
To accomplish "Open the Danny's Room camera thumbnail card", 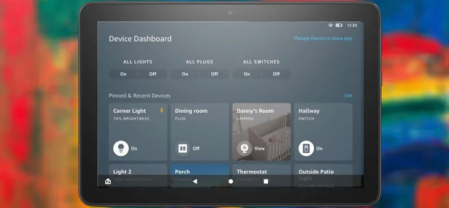I will click(261, 131).
